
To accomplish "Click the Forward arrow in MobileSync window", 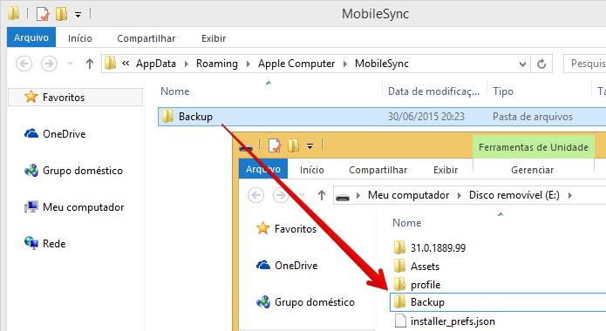I will (49, 64).
